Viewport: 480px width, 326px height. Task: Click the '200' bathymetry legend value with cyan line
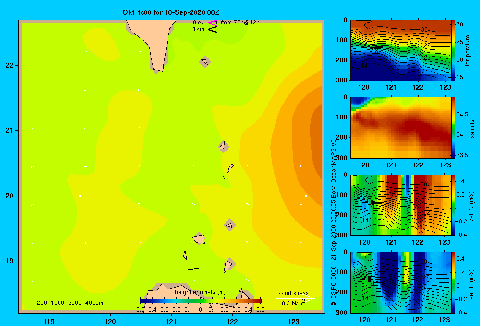click(42, 303)
